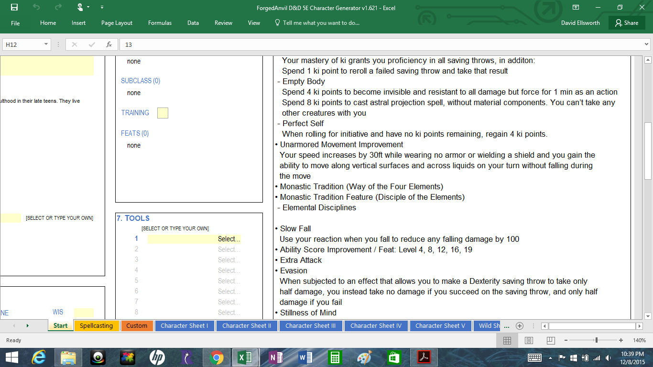
Task: Open the Name Box dropdown arrow
Action: click(x=46, y=44)
